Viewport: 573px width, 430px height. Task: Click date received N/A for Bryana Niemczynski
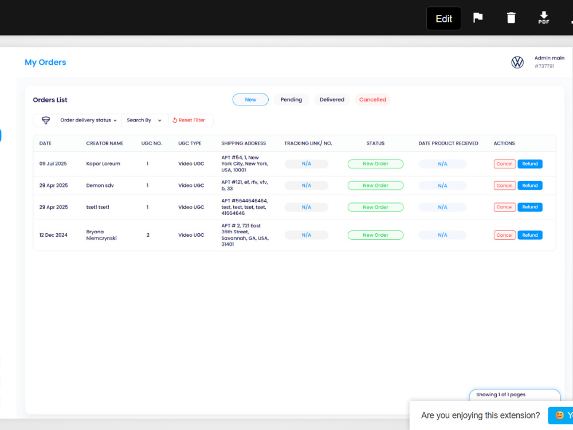tap(442, 235)
